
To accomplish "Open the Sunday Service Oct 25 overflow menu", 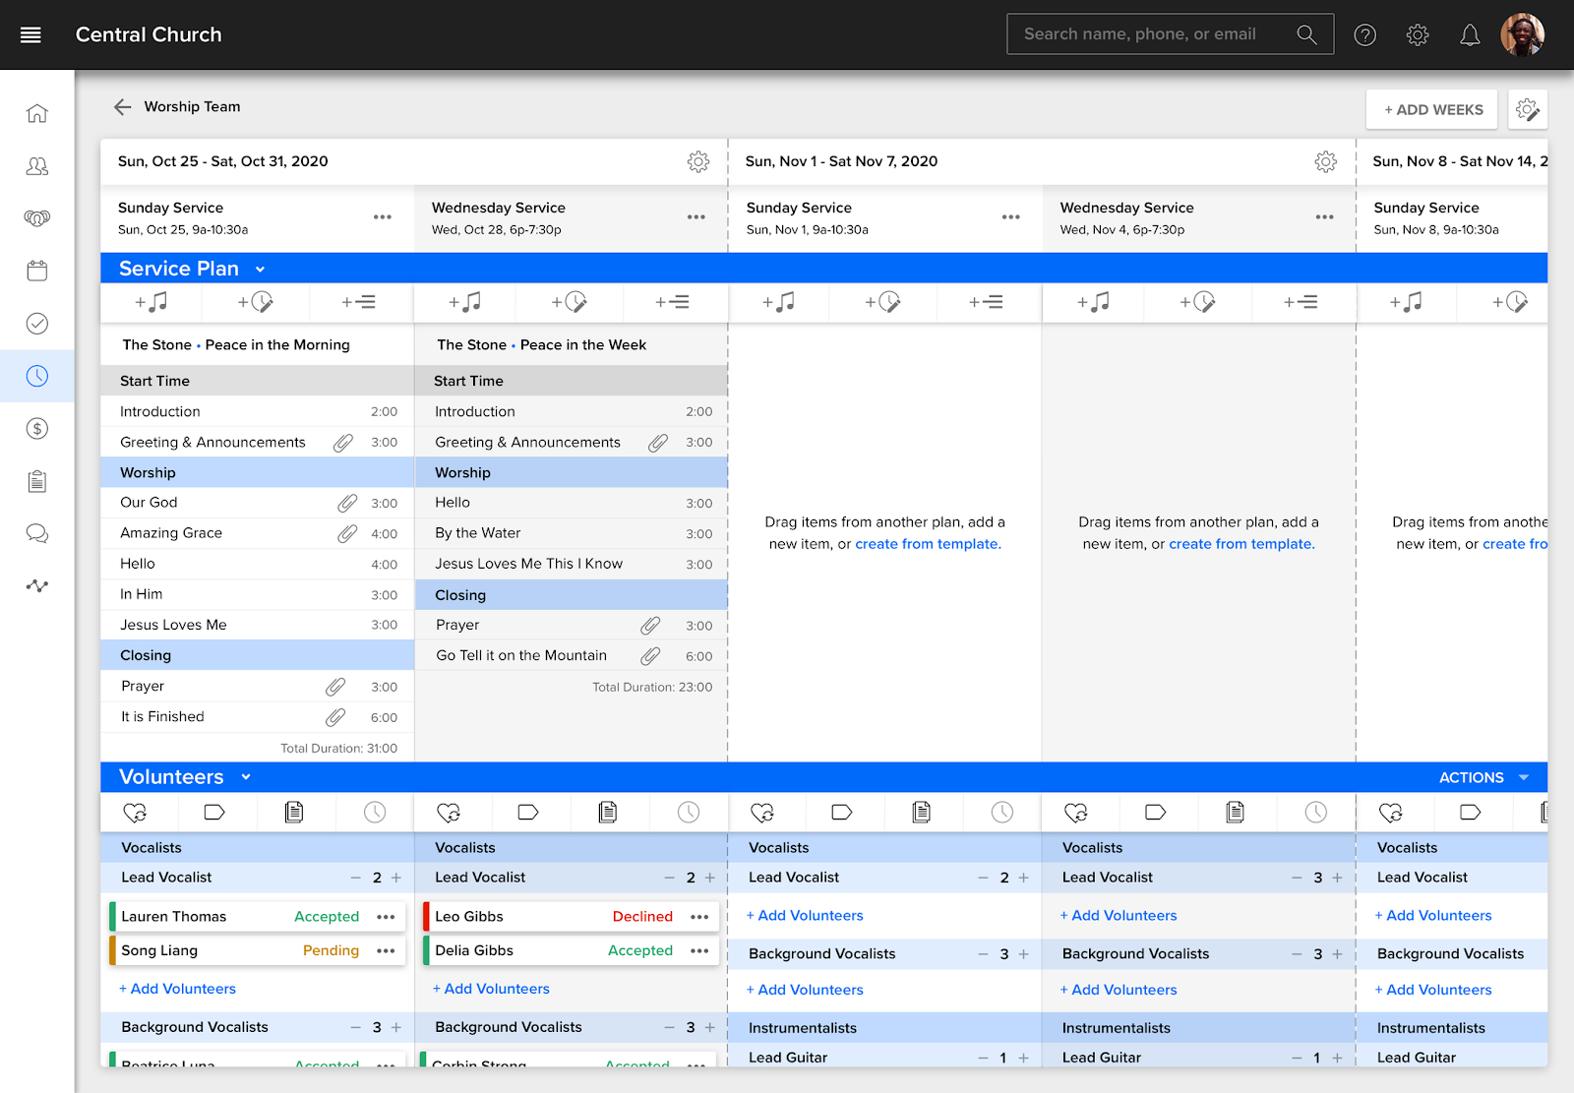I will point(383,216).
